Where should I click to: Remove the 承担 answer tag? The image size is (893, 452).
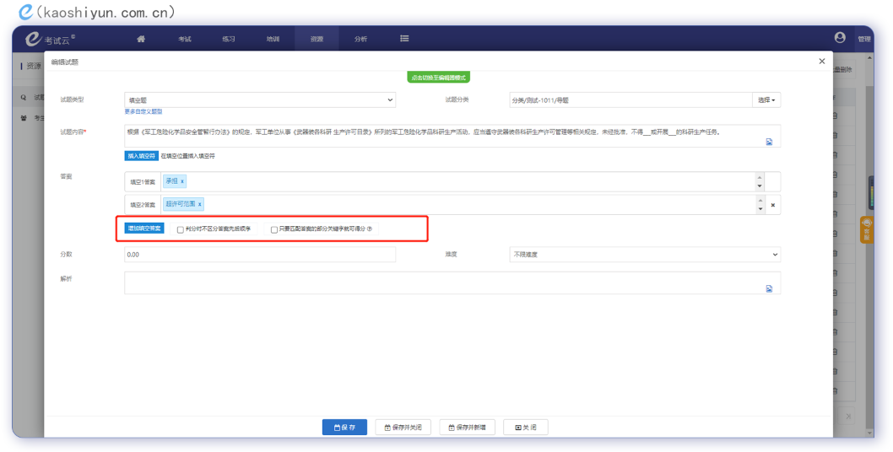183,181
